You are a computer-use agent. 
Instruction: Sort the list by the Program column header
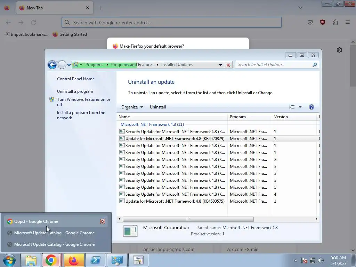250,117
